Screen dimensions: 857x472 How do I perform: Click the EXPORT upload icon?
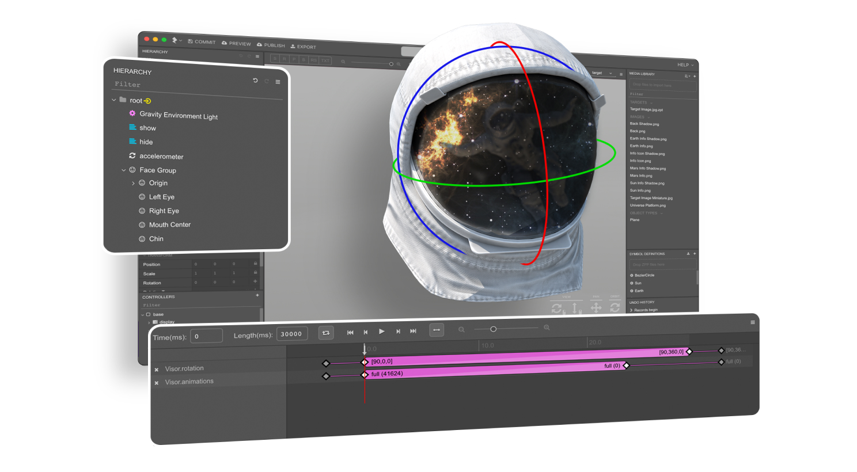(293, 47)
